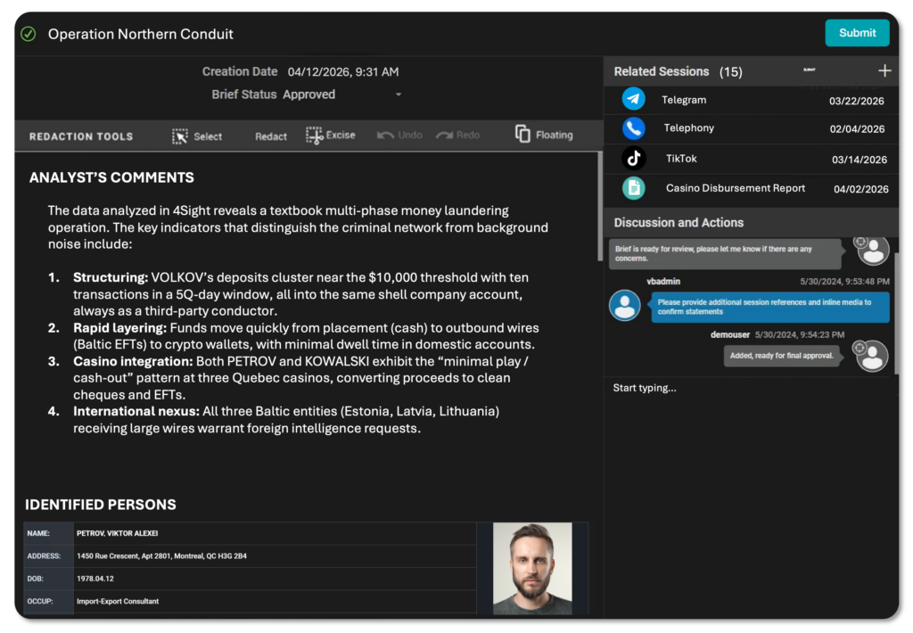Screen dimensions: 913x633
Task: Click the IDENTIFIED PERSONS heading
Action: (x=100, y=505)
